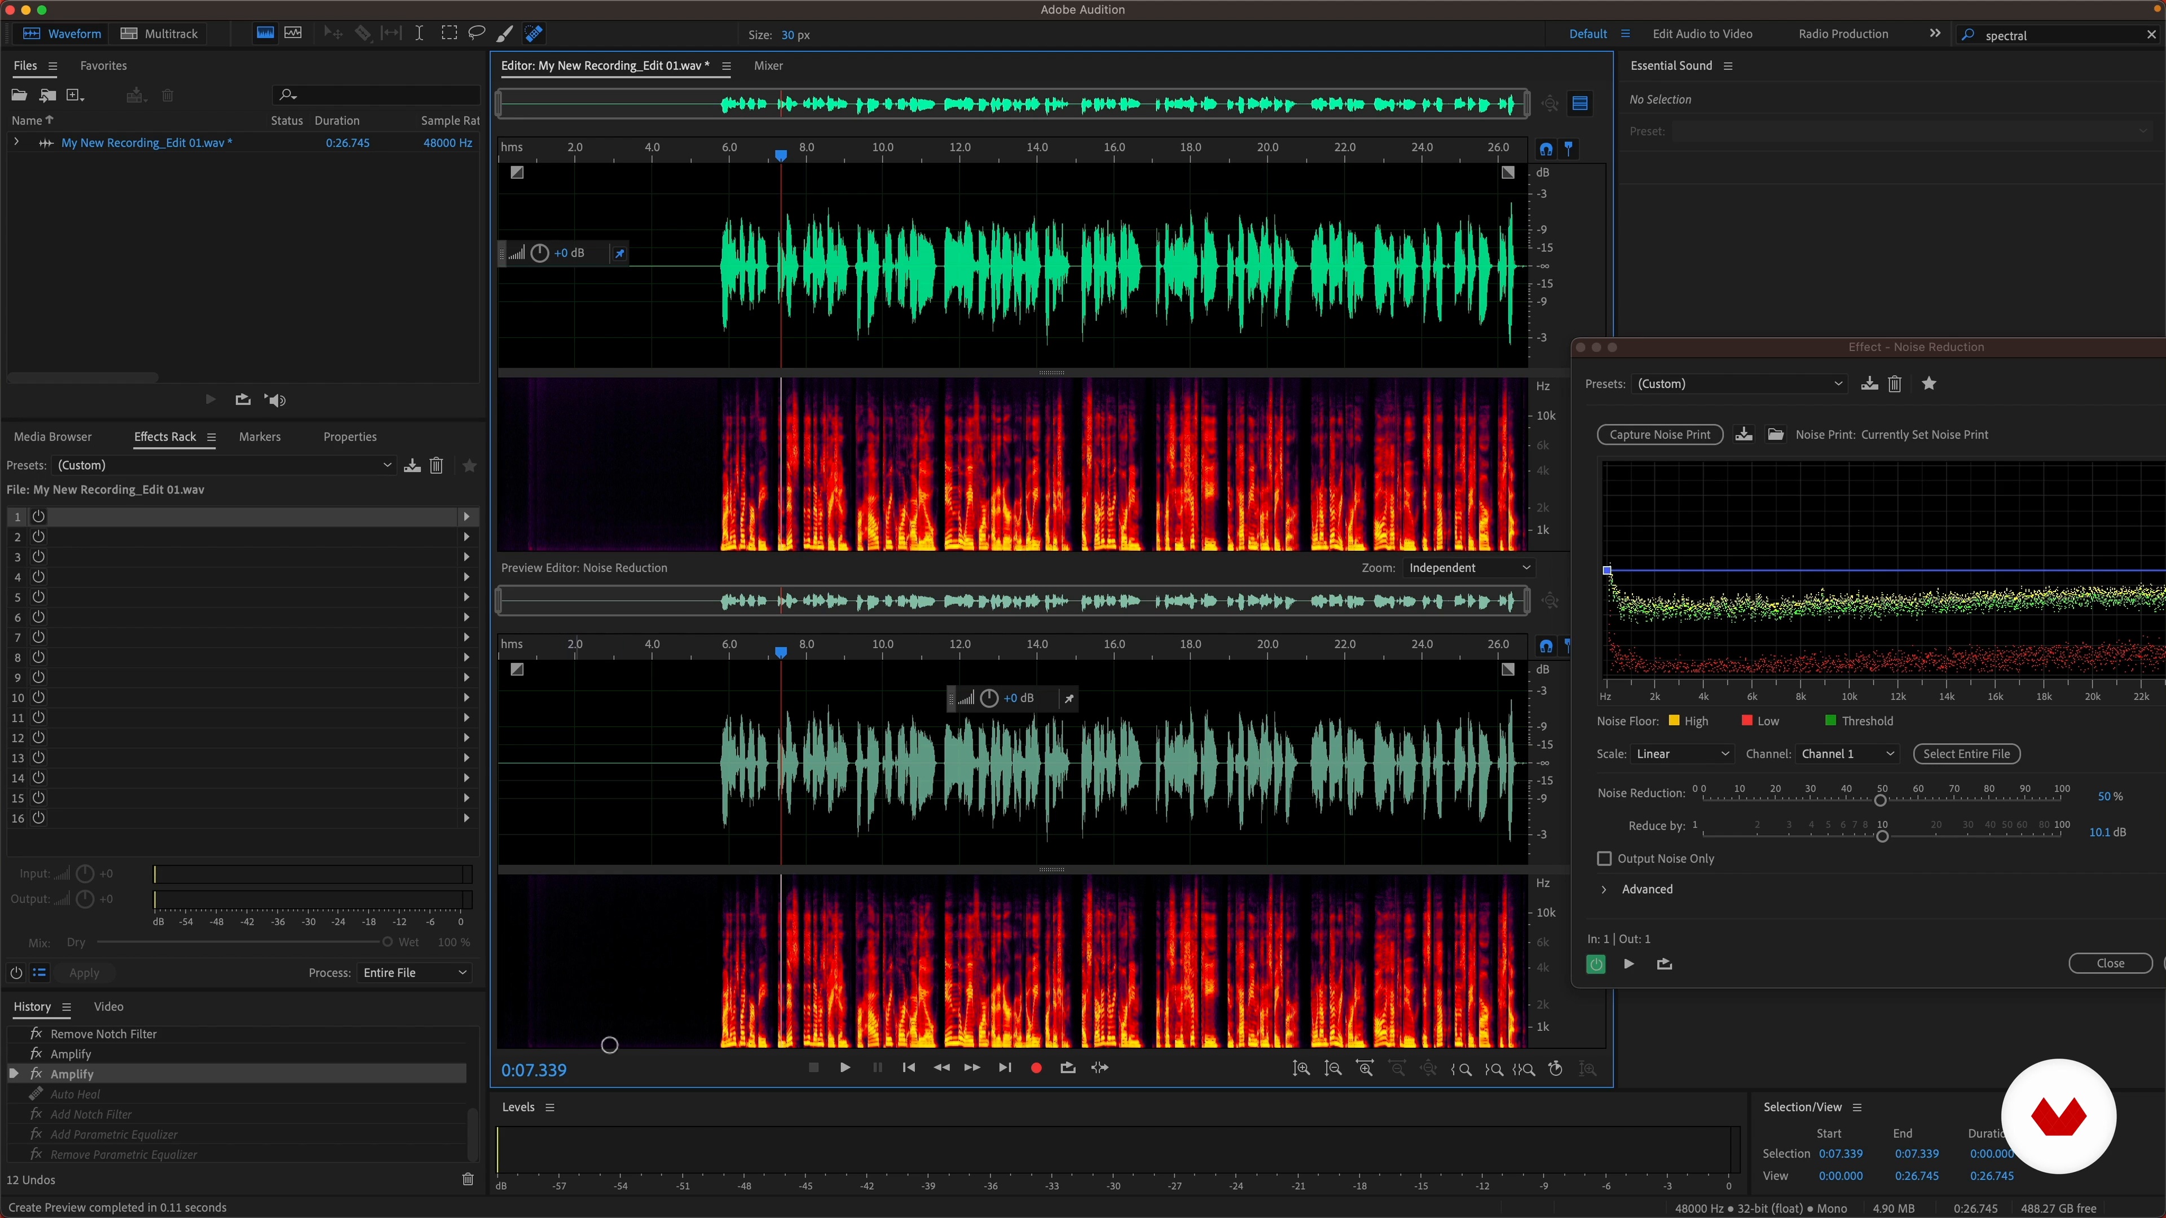Toggle Loop Playback in transport controls
The image size is (2166, 1218).
point(1068,1067)
